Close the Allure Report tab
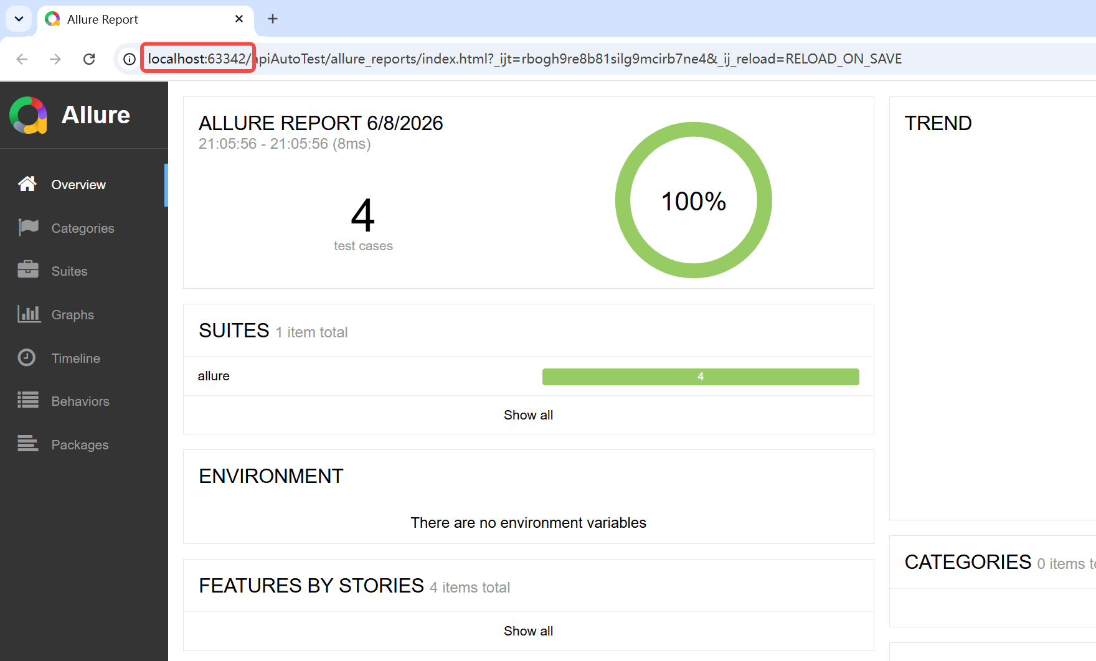 point(239,19)
